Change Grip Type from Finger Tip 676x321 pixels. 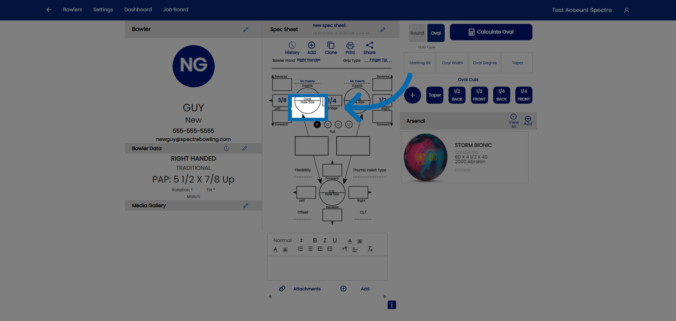point(378,60)
